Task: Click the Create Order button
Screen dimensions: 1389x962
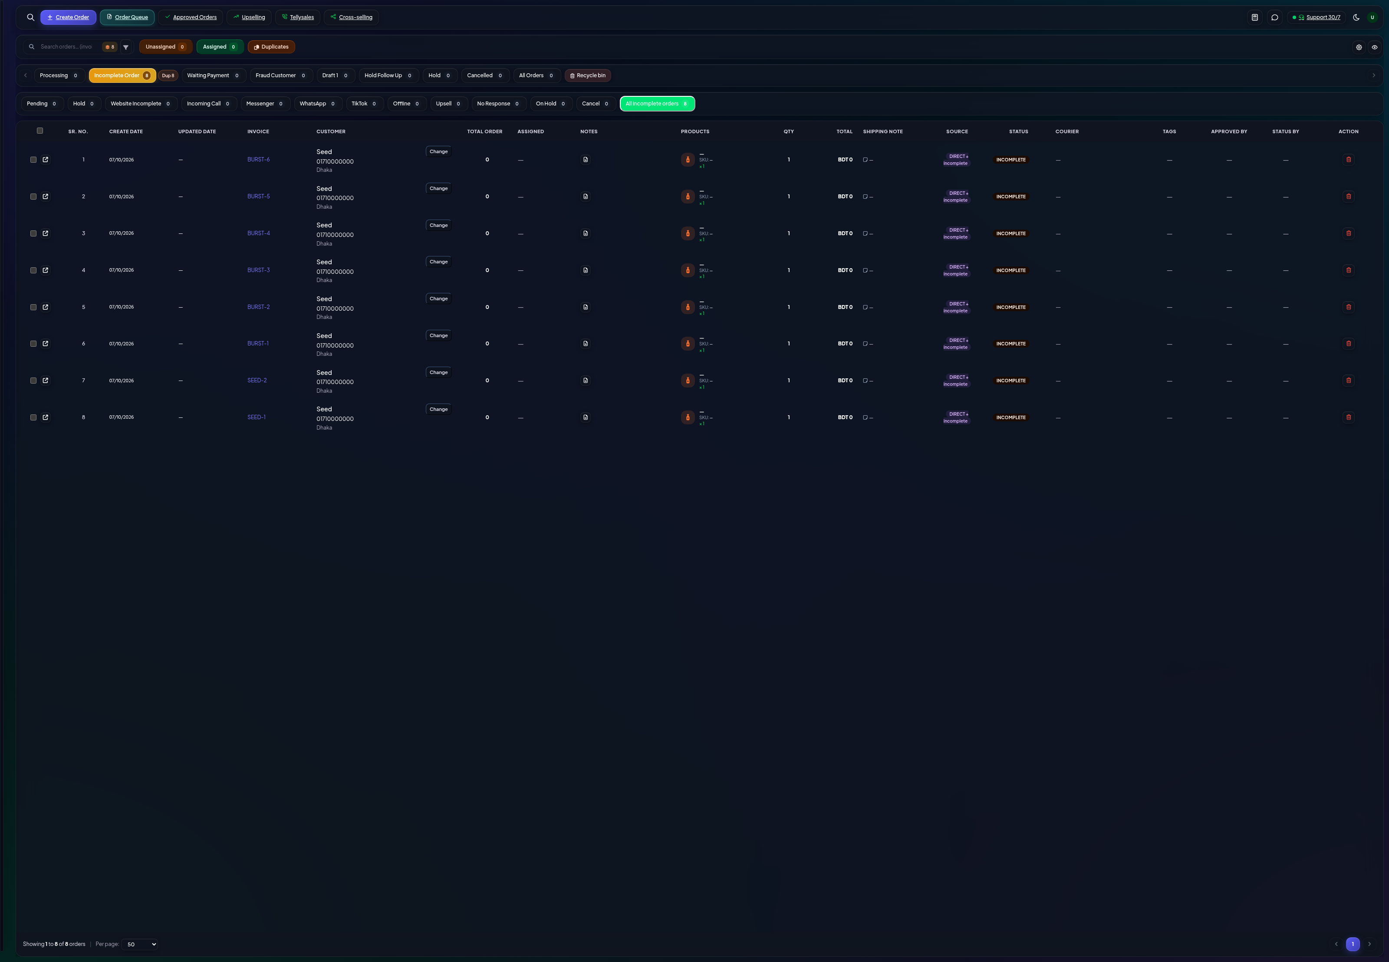Action: (68, 17)
